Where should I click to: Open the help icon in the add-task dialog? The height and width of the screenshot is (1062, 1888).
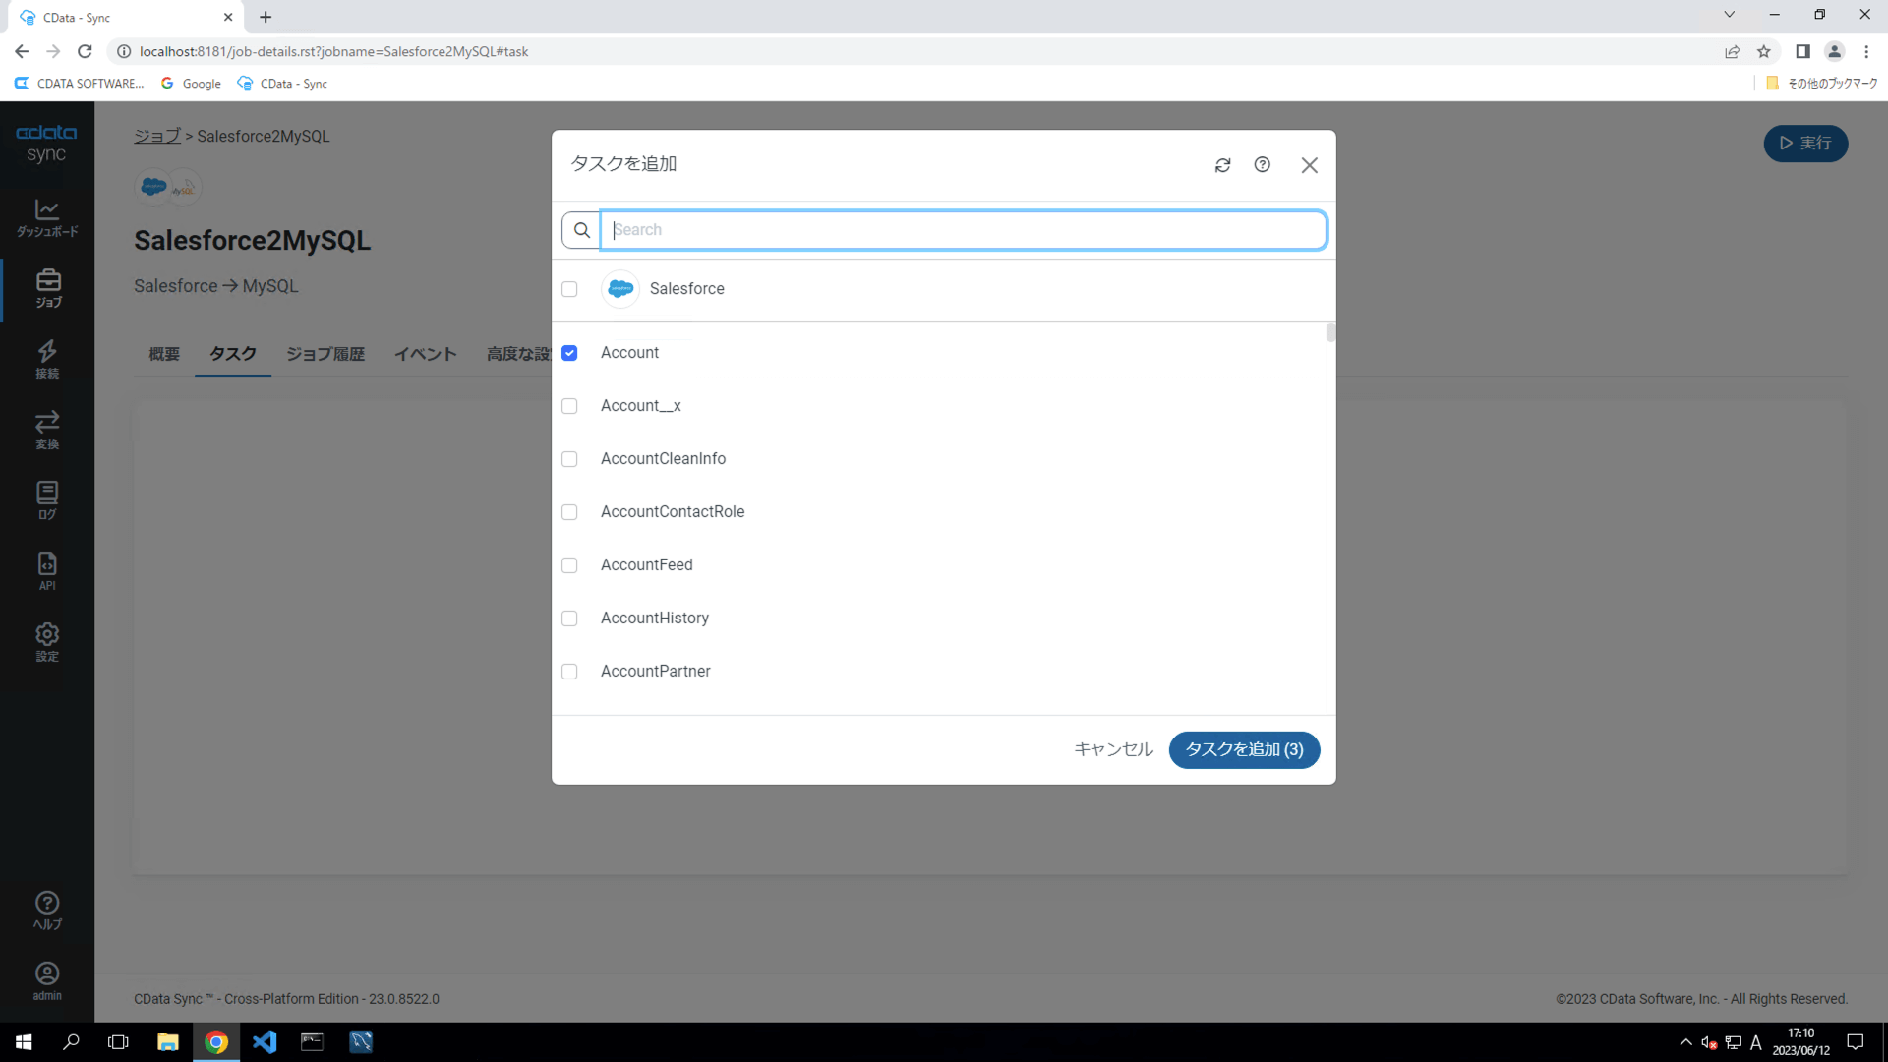(1262, 165)
